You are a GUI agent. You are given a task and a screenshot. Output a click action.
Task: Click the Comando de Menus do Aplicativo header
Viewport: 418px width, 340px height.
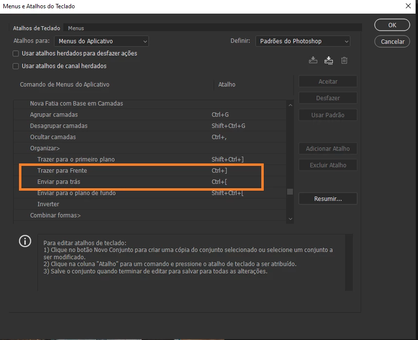[x=65, y=85]
